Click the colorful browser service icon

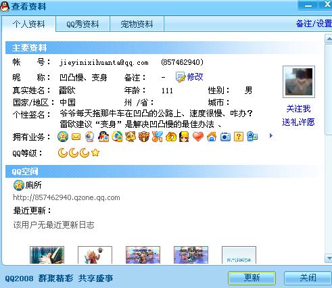117,137
